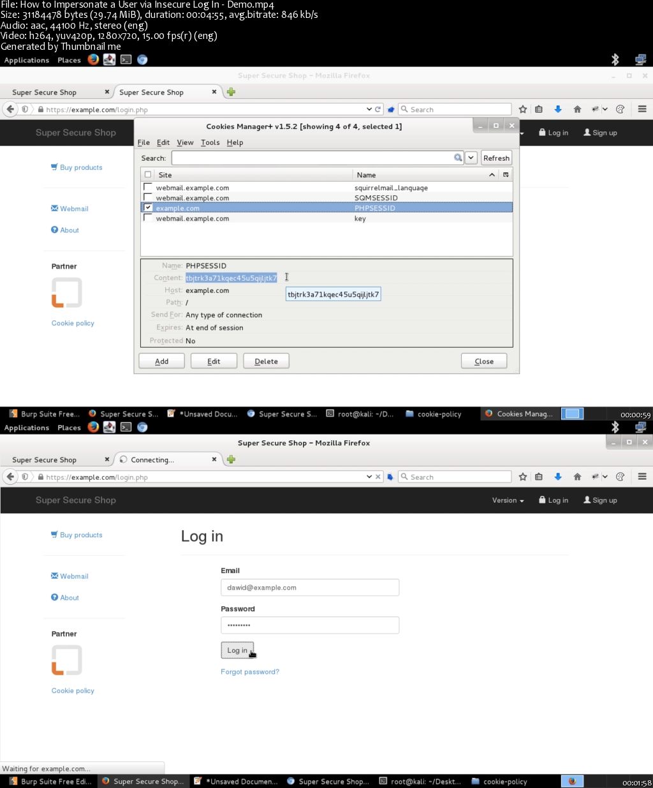Launch terminal from panel above 'Connecting...' frame

pyautogui.click(x=126, y=427)
